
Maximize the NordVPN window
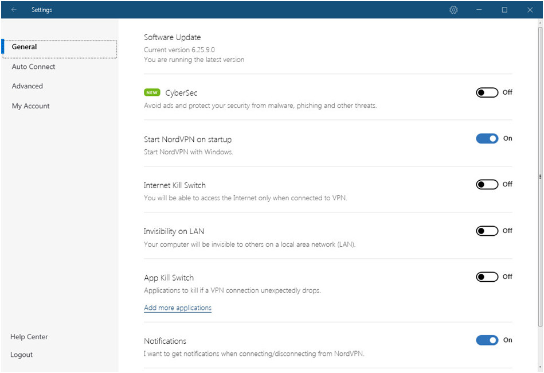pyautogui.click(x=504, y=10)
